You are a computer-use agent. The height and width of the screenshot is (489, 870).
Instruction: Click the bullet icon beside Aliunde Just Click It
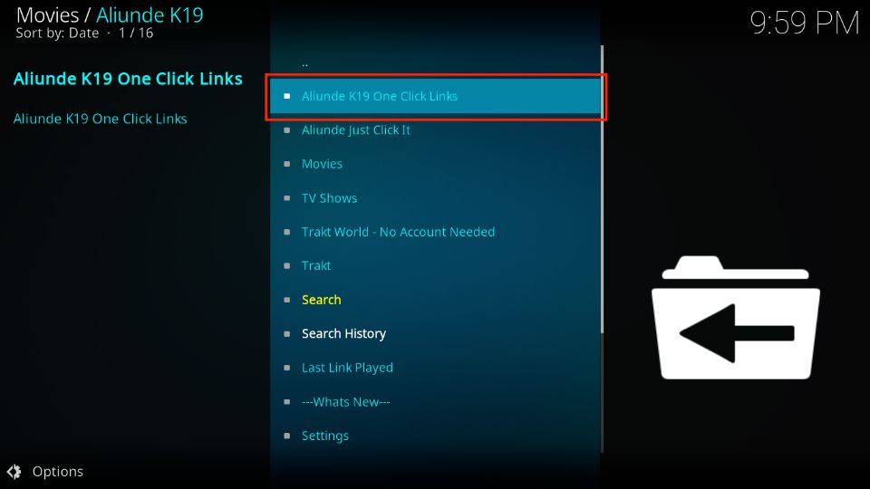coord(287,130)
